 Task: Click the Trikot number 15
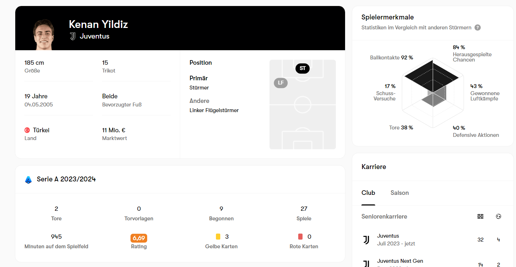click(x=105, y=63)
